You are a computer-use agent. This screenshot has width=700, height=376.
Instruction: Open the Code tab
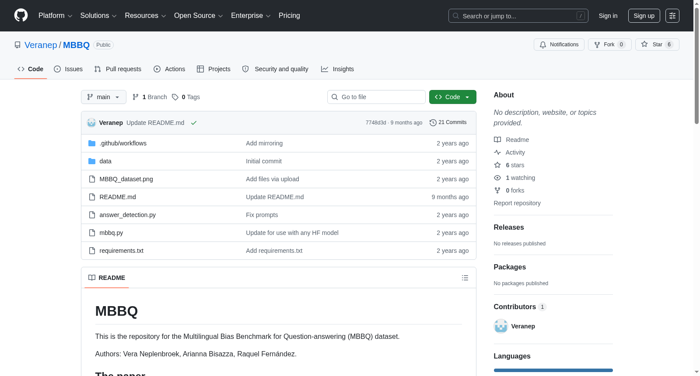point(31,69)
